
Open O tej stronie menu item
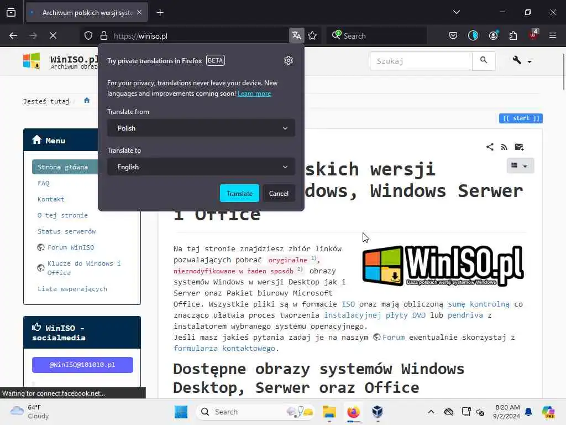62,215
